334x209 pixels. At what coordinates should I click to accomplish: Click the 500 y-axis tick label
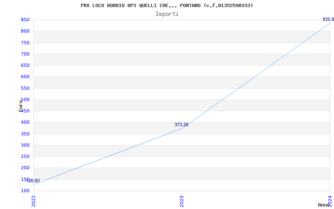[25, 99]
